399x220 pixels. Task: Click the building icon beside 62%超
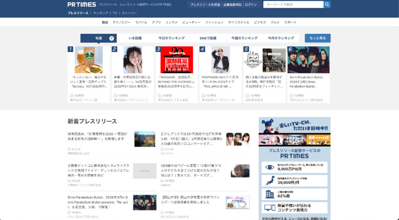coord(270,194)
